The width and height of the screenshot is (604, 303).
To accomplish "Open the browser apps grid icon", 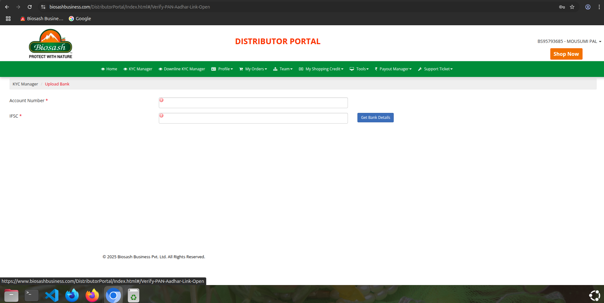I will point(8,19).
